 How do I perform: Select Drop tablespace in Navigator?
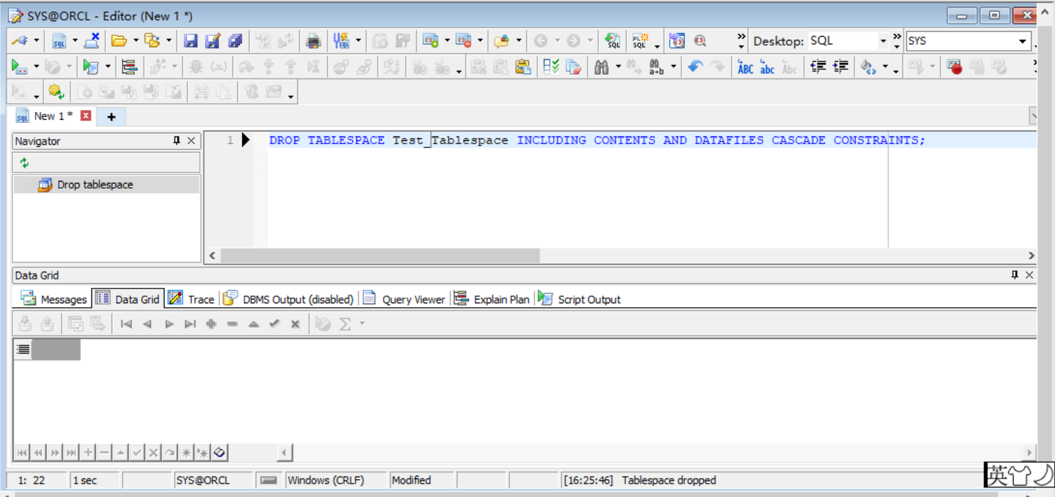95,185
